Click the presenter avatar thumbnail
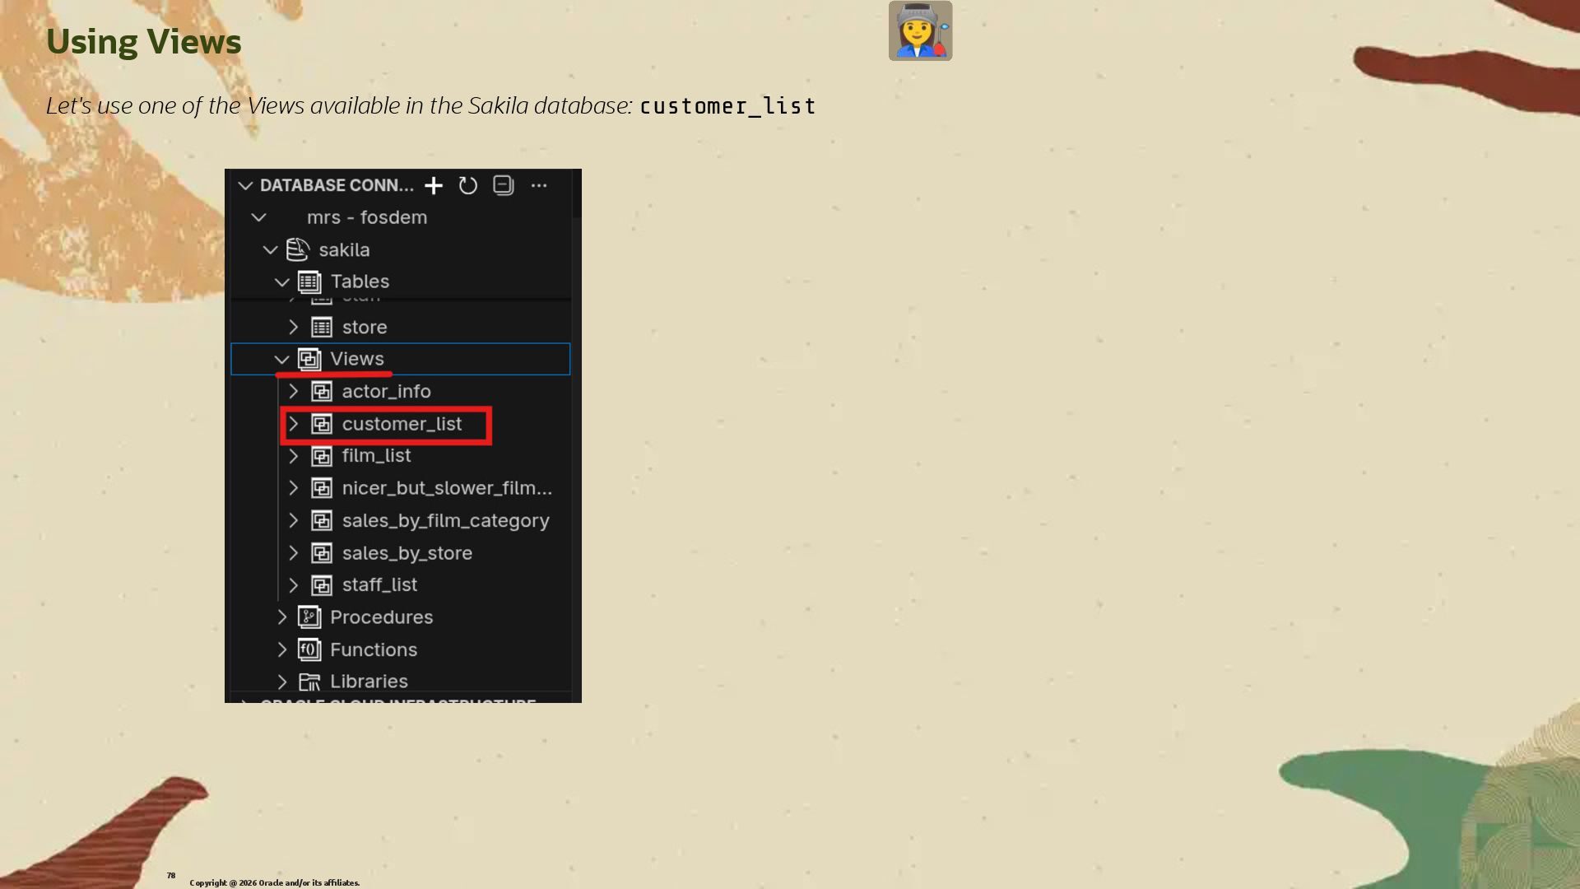1580x889 pixels. [x=920, y=31]
